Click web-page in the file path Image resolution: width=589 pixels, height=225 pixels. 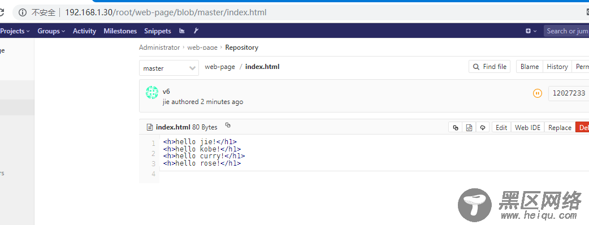220,67
